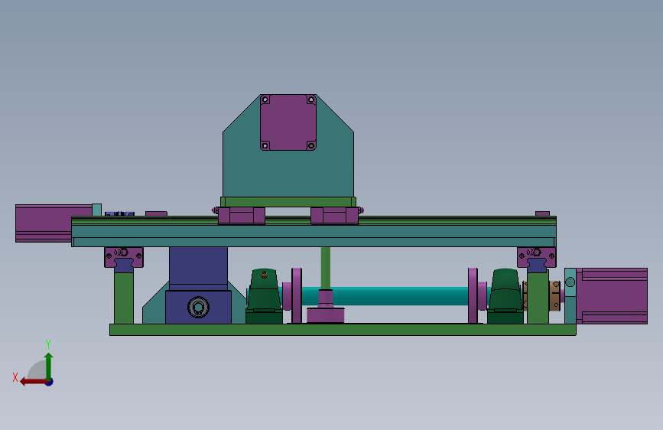This screenshot has width=663, height=430.
Task: Pick the top-right bolt on the purple square plate
Action: (310, 99)
